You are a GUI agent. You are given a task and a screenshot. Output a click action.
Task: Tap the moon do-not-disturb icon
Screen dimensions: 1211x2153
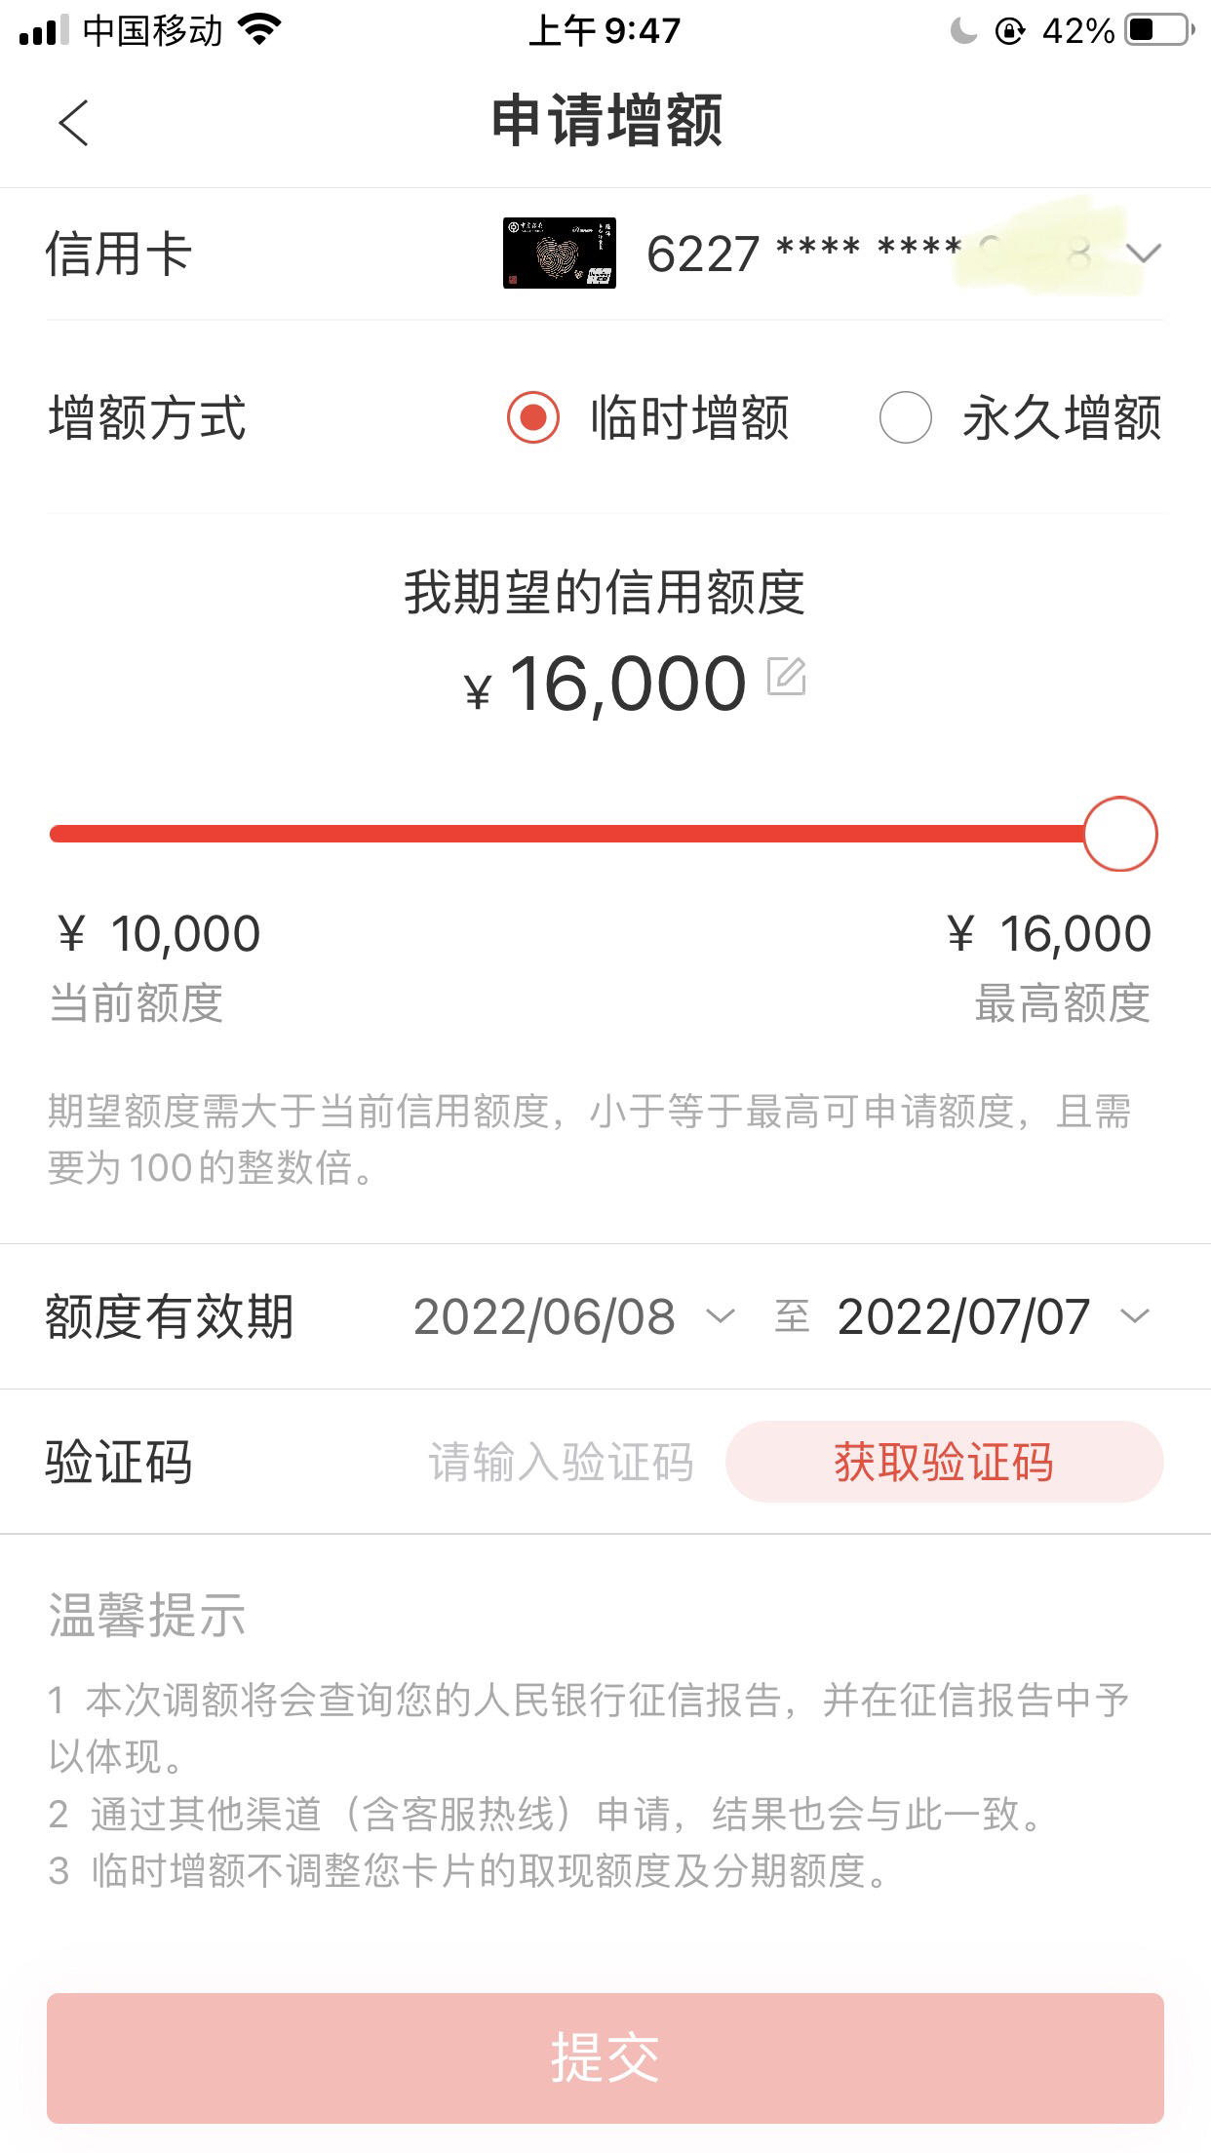[x=963, y=31]
